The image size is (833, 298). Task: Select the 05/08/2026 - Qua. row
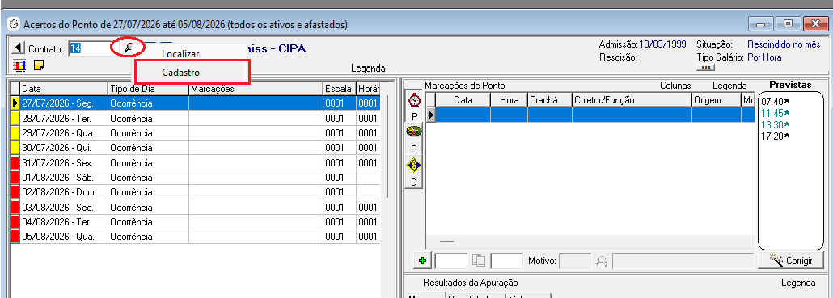[196, 236]
